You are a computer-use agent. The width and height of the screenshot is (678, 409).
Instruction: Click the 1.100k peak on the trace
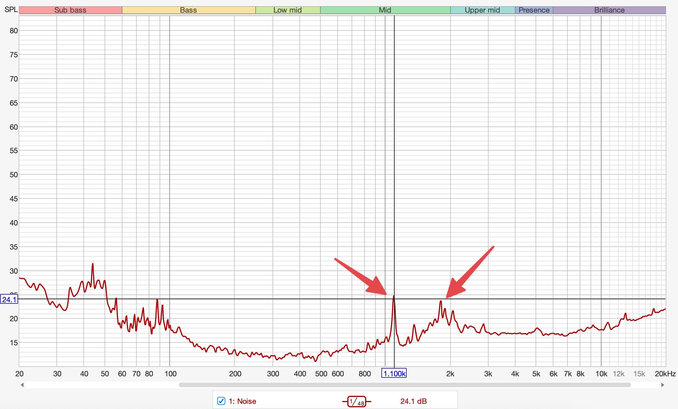pos(394,296)
